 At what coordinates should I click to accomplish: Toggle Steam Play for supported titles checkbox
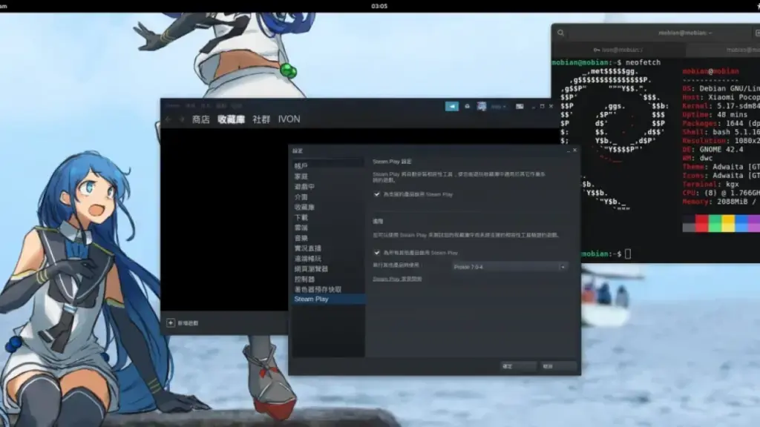(377, 194)
